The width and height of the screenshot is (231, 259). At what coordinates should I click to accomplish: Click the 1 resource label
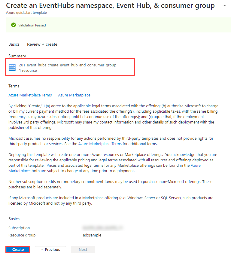(x=27, y=70)
